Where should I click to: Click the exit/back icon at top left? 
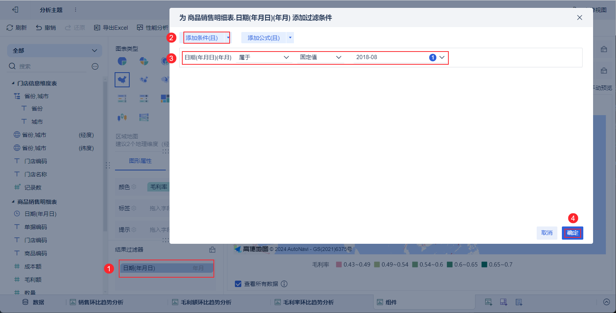click(x=15, y=10)
